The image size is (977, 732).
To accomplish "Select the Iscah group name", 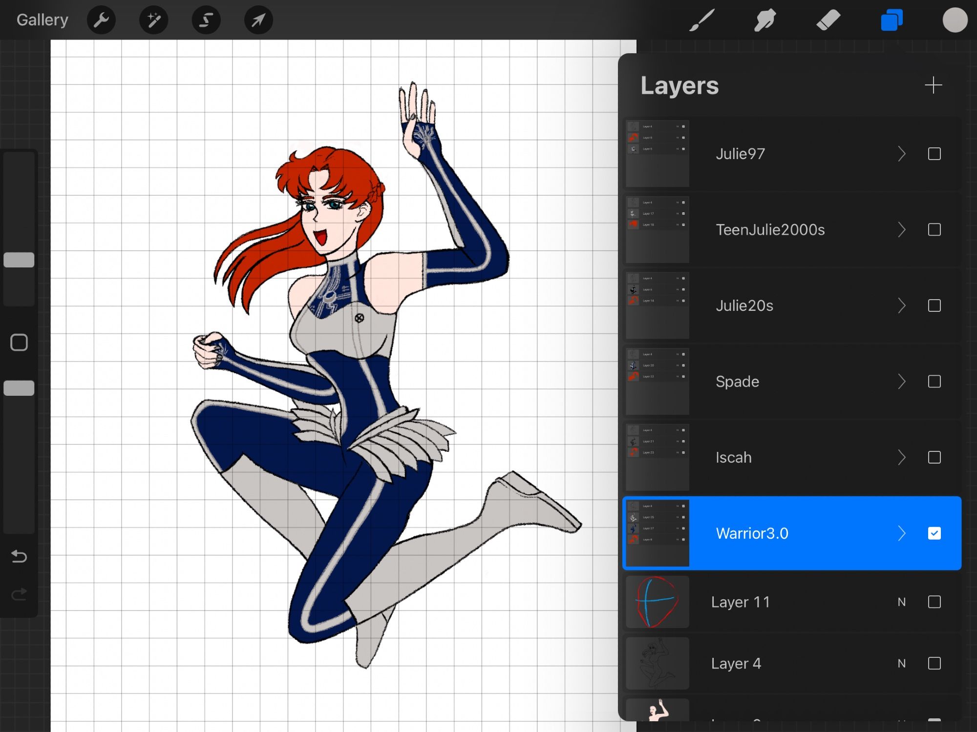I will coord(733,457).
